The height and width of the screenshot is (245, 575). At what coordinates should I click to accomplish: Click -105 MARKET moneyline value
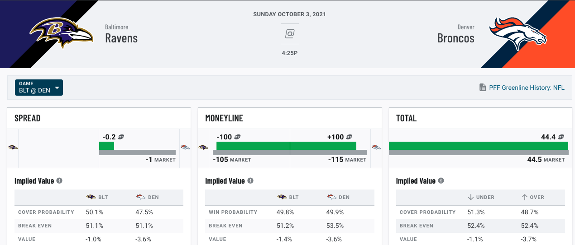click(232, 160)
